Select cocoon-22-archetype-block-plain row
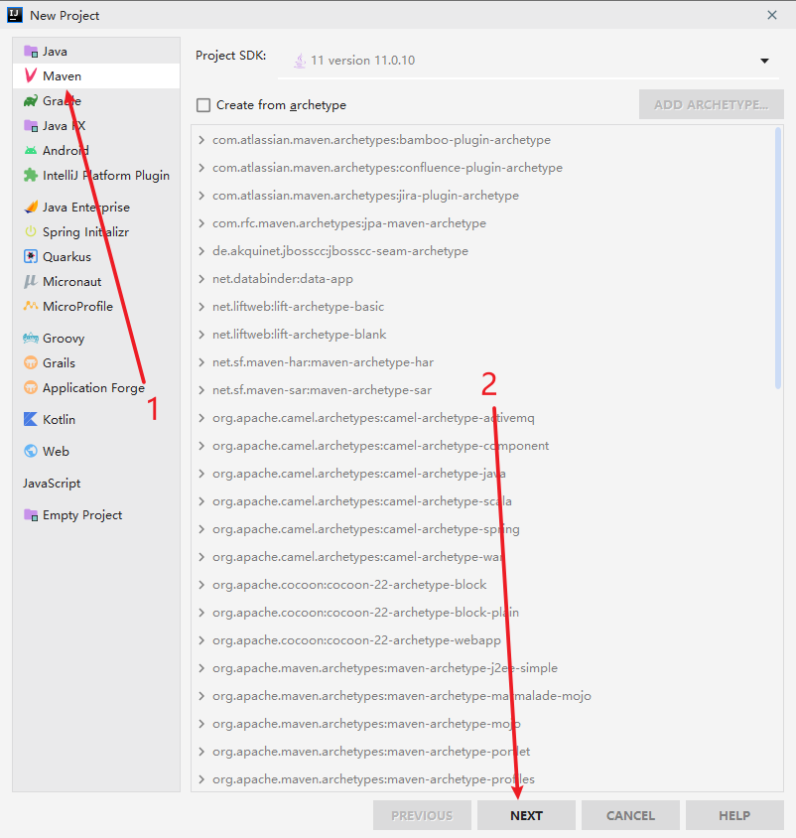 click(x=486, y=613)
